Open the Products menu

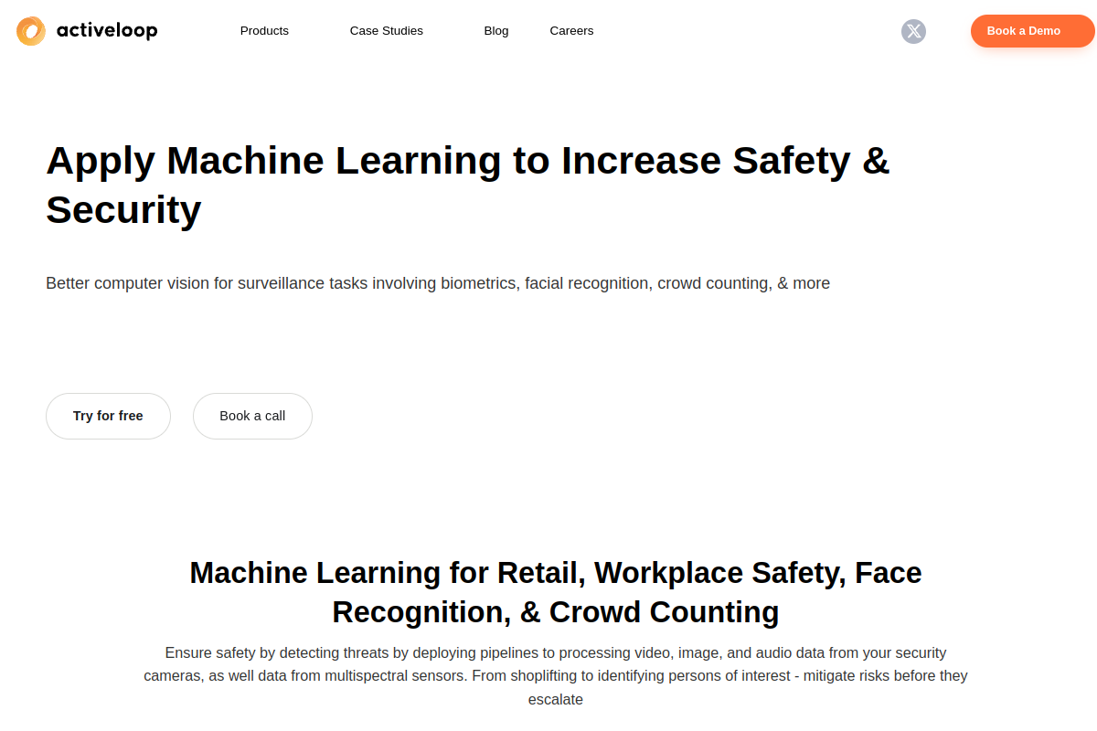(264, 31)
